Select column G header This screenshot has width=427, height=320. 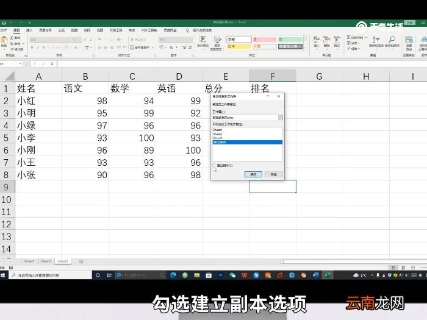[x=320, y=76]
